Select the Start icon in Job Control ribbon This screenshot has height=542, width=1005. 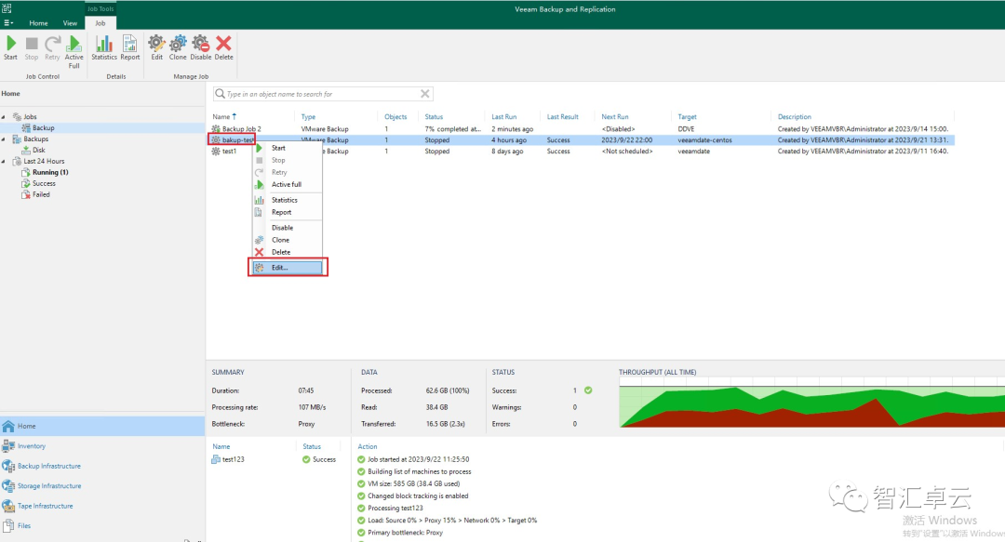[x=10, y=46]
